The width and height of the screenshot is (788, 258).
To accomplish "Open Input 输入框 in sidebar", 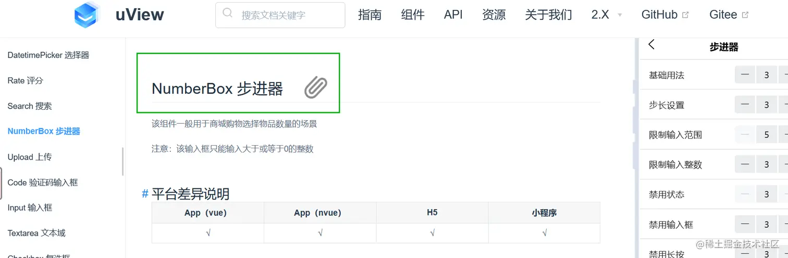I will (30, 208).
